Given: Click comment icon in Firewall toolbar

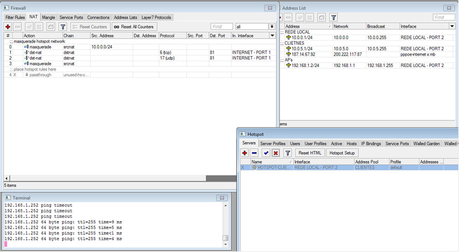Looking at the screenshot, I should (x=50, y=27).
